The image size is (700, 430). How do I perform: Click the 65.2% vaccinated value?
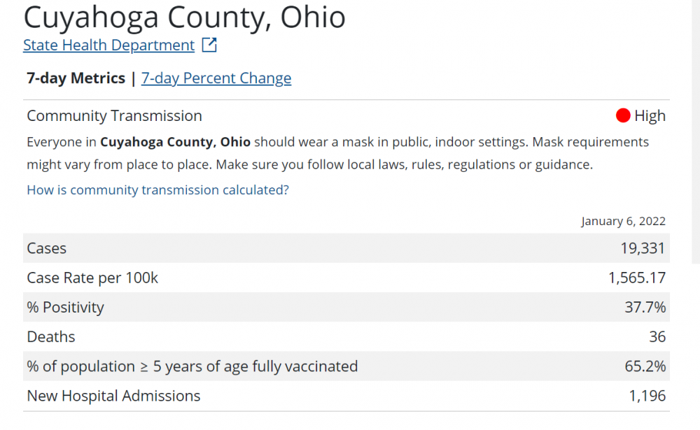[645, 366]
